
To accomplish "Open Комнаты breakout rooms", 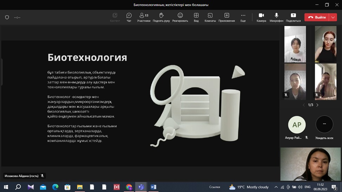I will 210,17.
